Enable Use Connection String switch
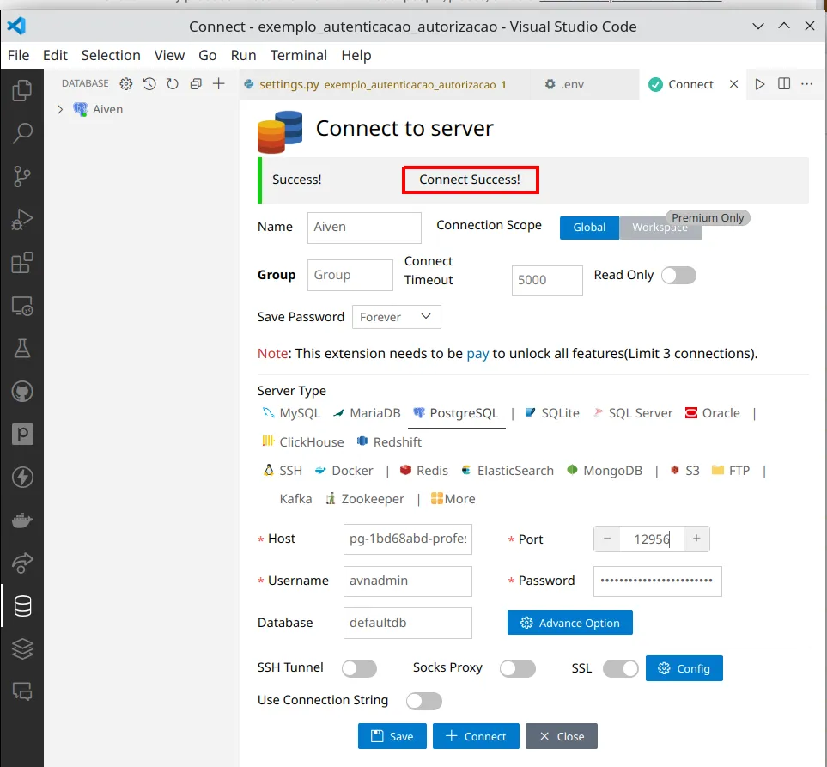The height and width of the screenshot is (767, 827). 424,701
